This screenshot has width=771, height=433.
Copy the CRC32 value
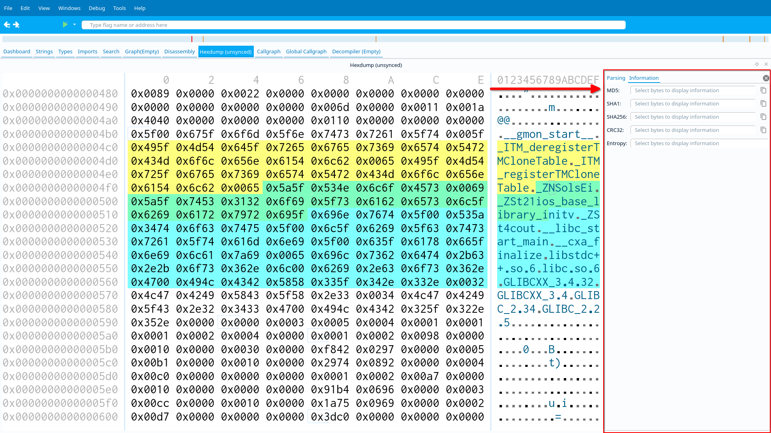(x=763, y=130)
